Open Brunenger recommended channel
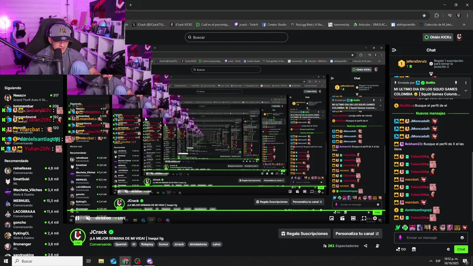The height and width of the screenshot is (266, 473). point(31,246)
